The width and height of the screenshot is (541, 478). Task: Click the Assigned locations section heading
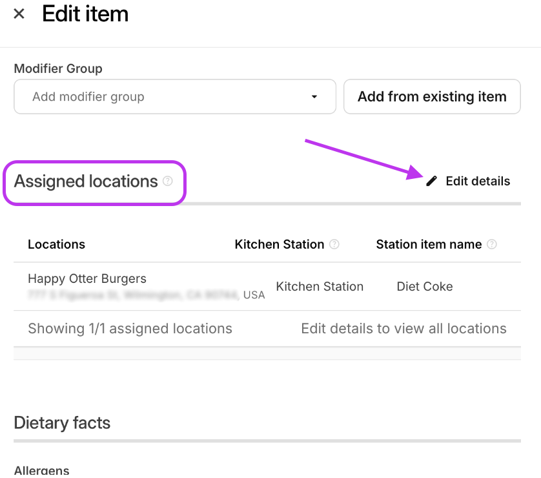tap(84, 181)
